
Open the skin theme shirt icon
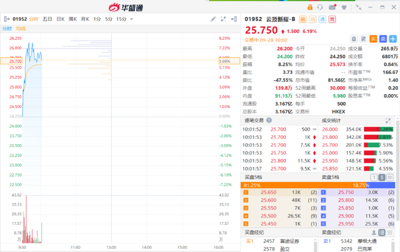[x=344, y=7]
